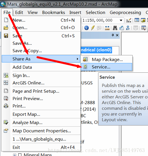
Task: Open the Selection menu
Action: pos(96,13)
